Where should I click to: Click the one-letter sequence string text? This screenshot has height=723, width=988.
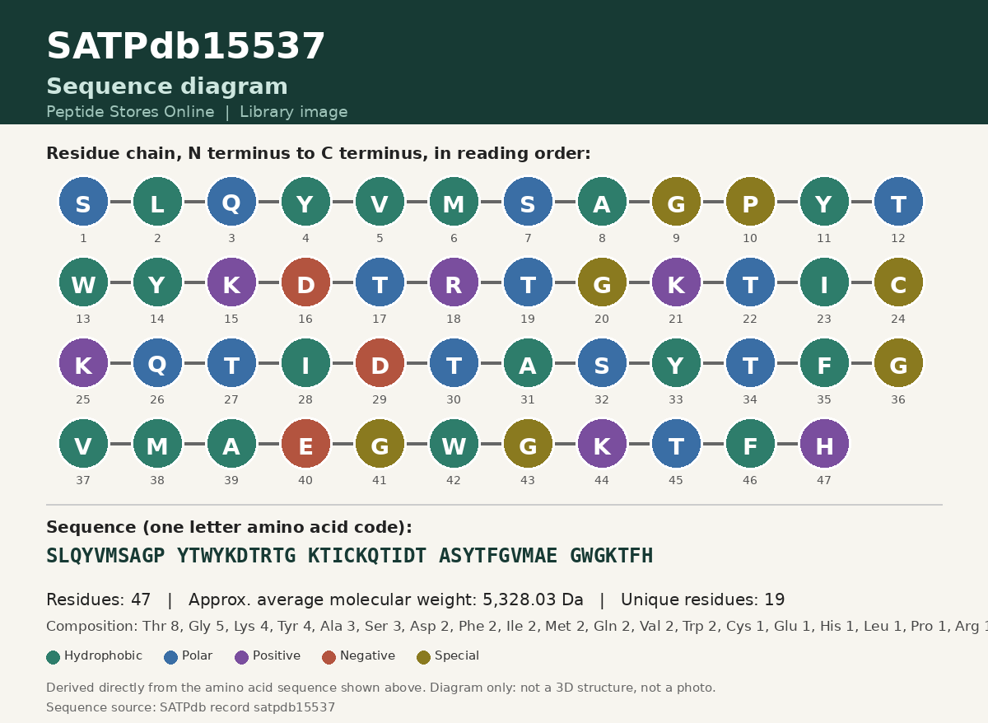pos(349,556)
